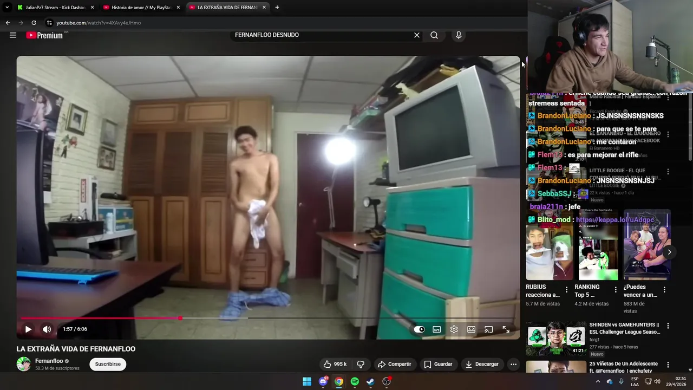Download video with Descargar button
Screen dimensions: 693x390
482,364
